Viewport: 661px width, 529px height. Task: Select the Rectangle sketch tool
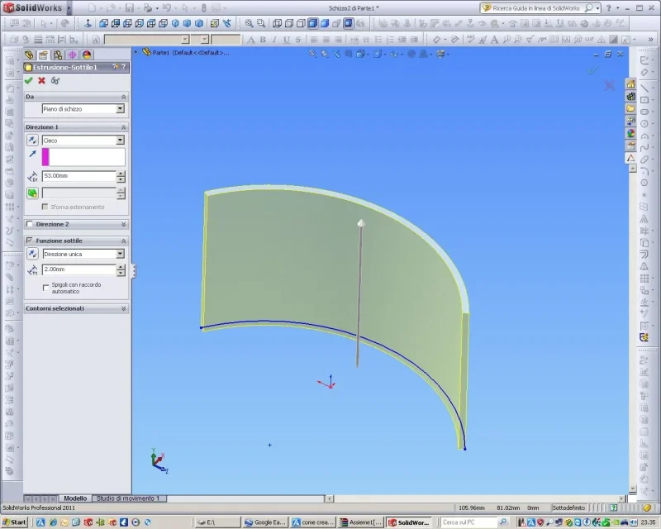coord(644,100)
